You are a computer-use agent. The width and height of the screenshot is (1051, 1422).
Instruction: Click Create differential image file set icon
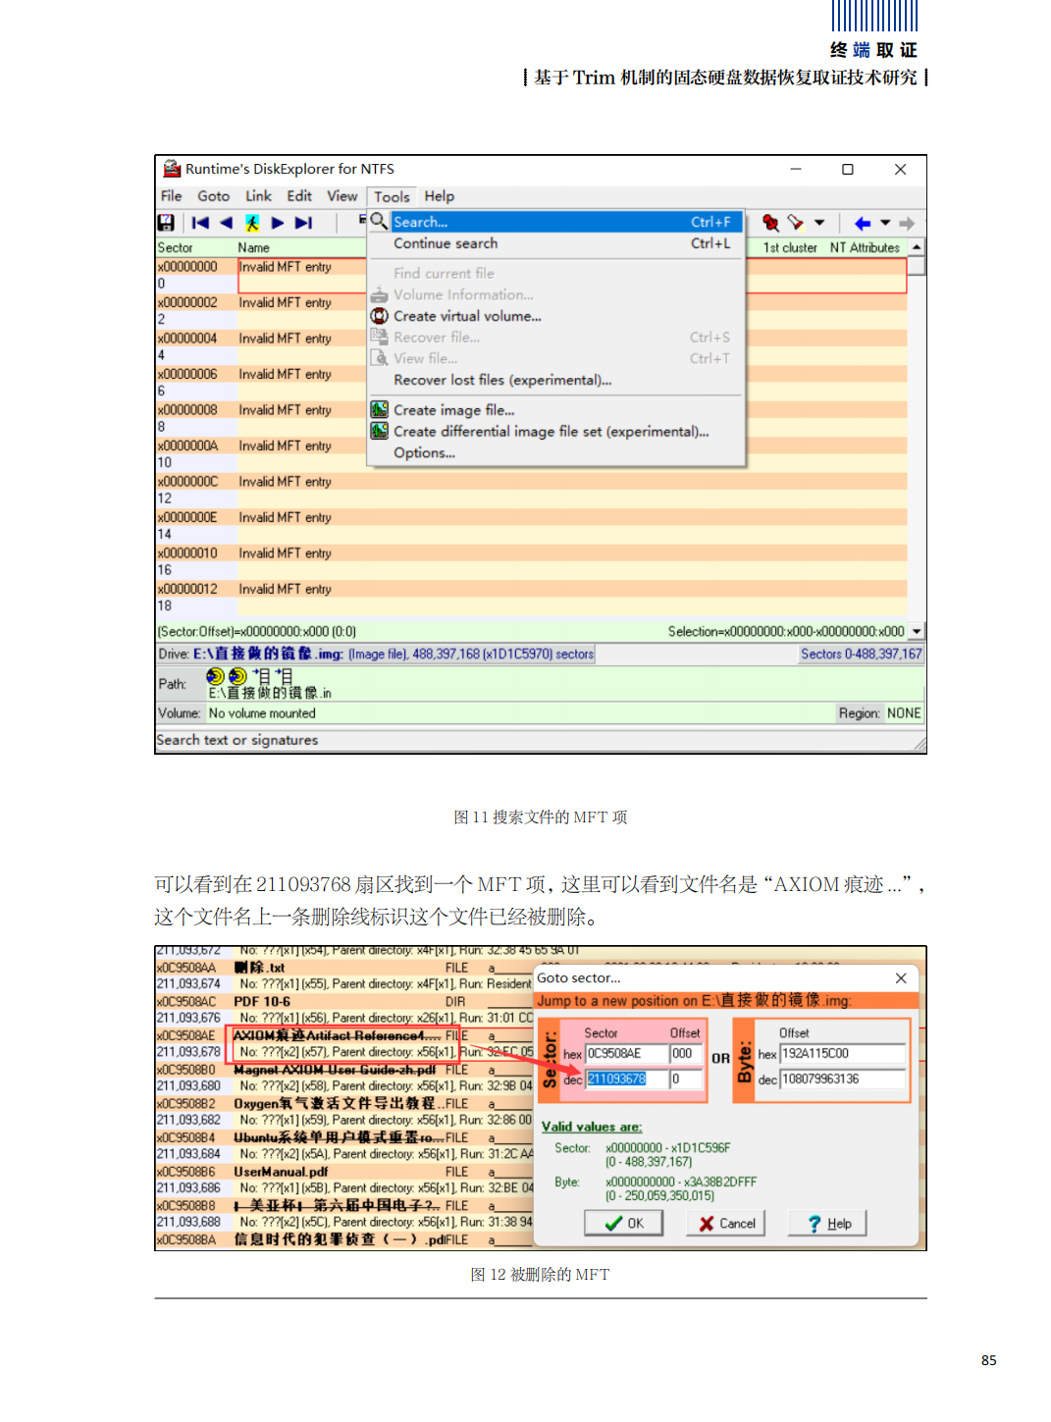pos(379,431)
